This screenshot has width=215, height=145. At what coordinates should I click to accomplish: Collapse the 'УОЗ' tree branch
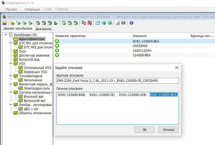11,64
